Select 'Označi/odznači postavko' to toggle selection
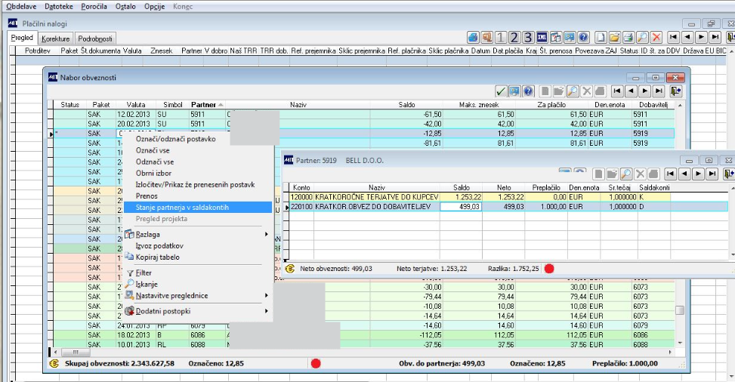Viewport: 735px width, 382px height. tap(175, 139)
